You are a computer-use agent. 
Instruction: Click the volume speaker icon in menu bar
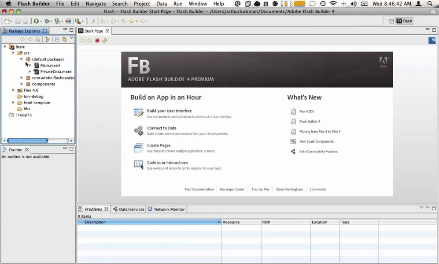pos(354,4)
